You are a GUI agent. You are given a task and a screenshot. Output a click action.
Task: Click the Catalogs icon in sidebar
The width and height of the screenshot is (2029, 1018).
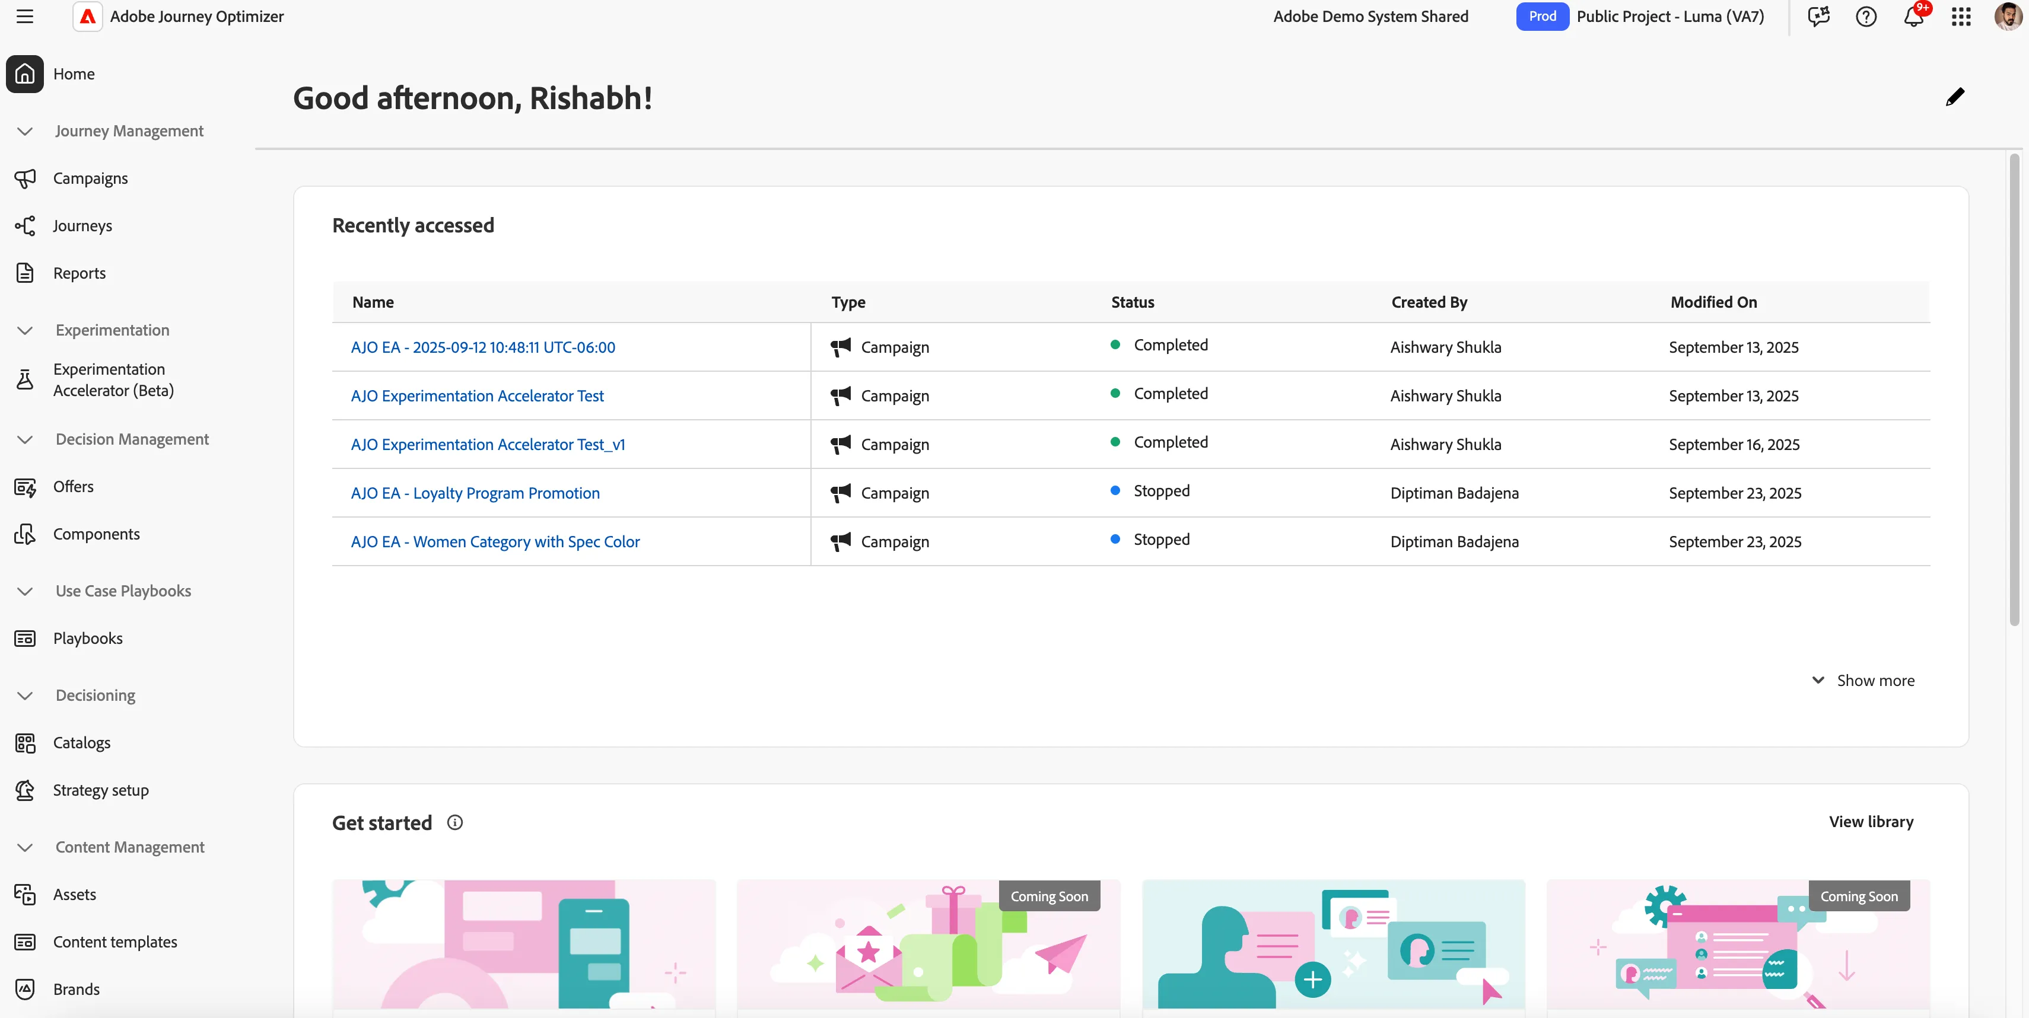pos(24,743)
